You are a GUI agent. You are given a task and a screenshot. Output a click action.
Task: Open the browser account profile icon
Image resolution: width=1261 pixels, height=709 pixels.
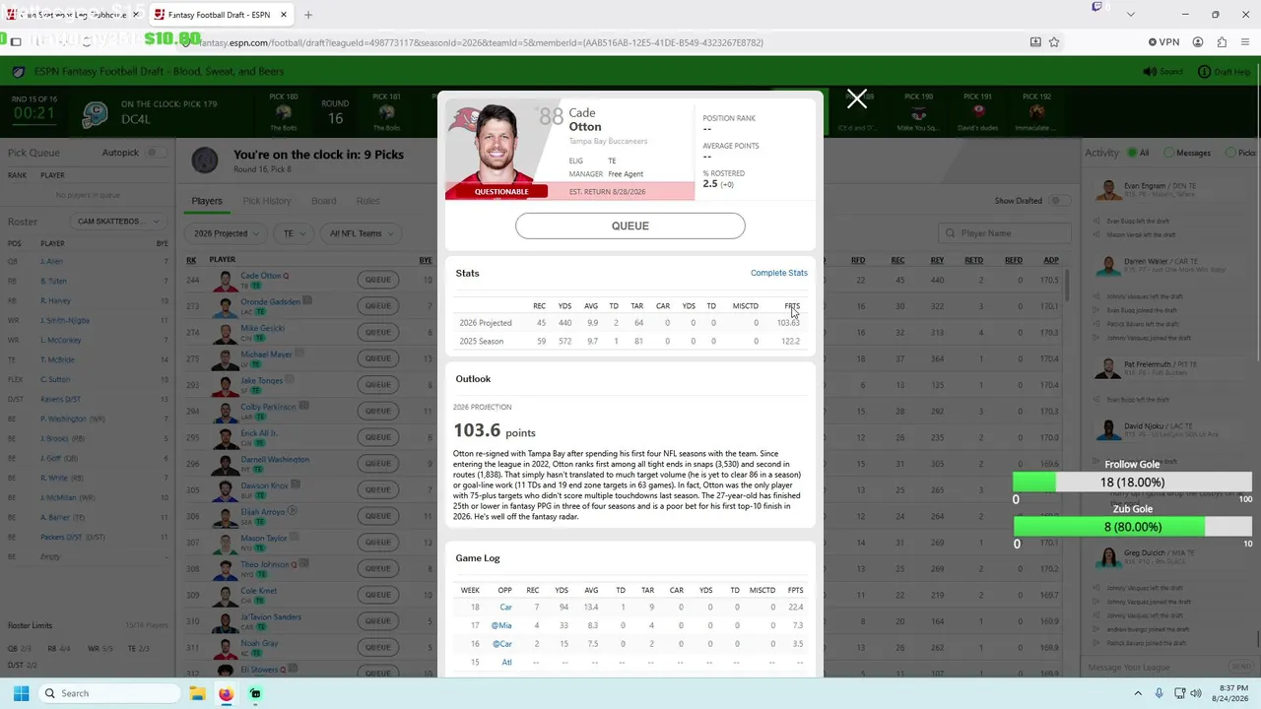click(1198, 42)
